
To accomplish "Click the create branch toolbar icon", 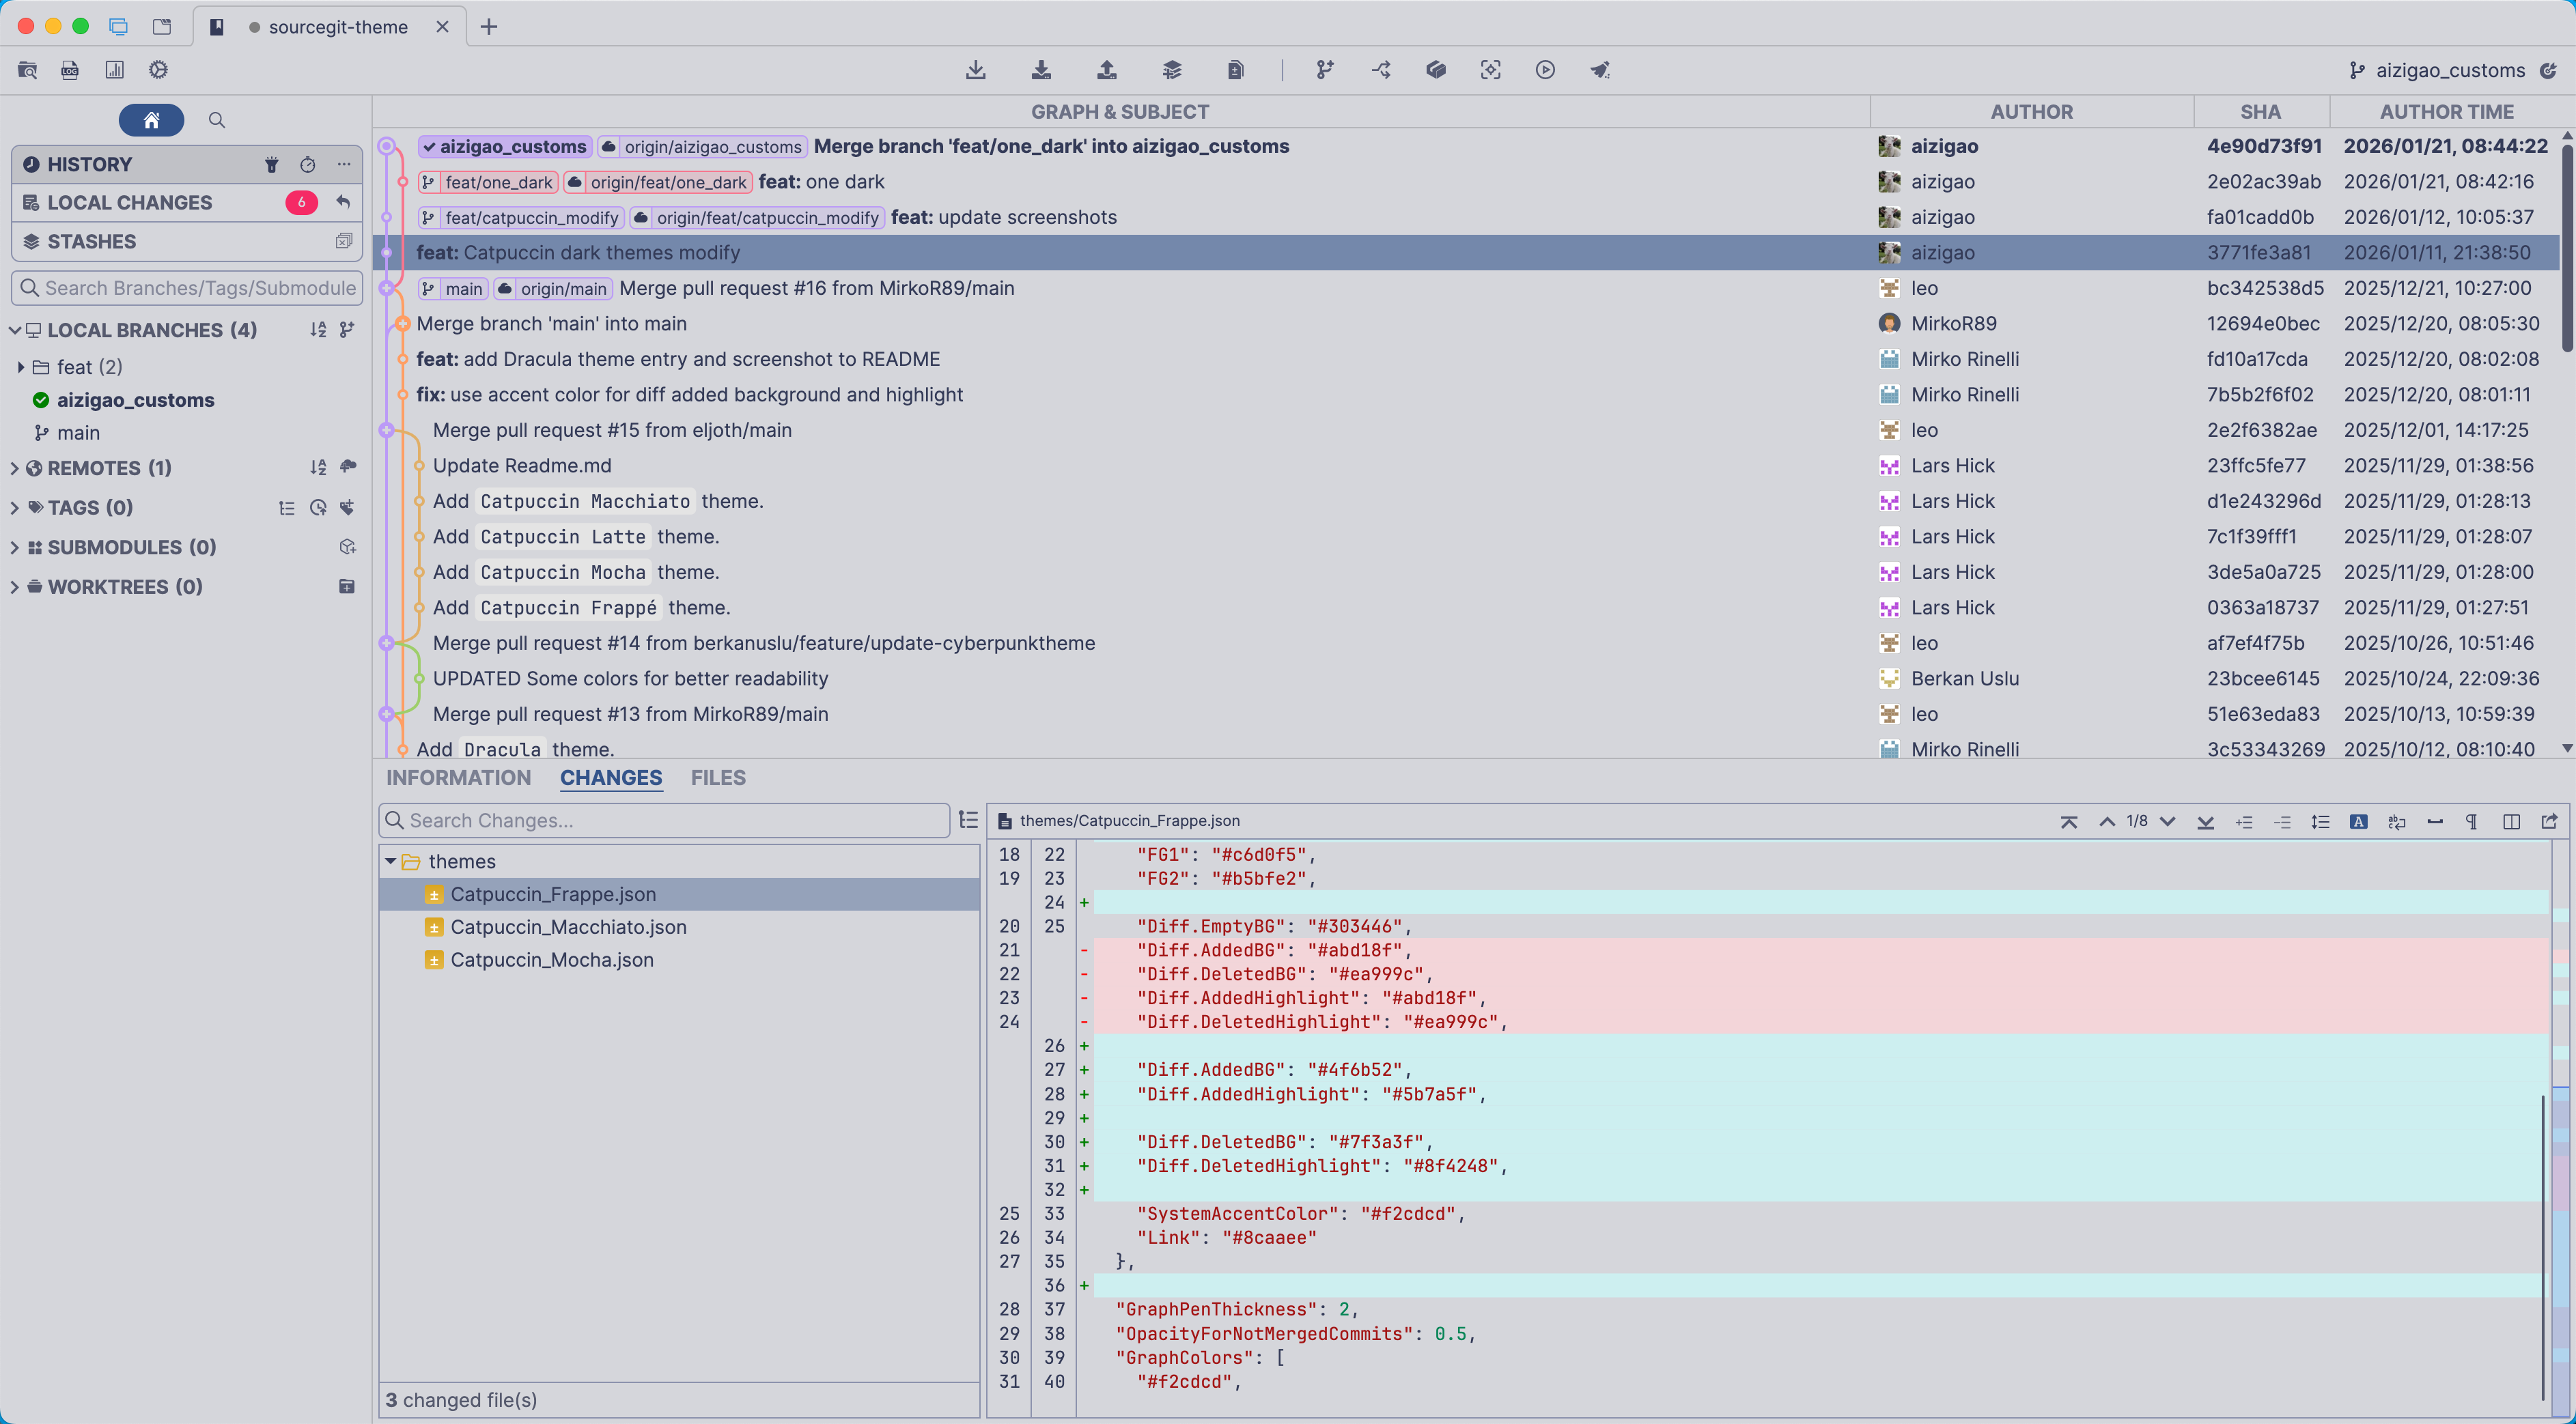I will click(x=1325, y=70).
